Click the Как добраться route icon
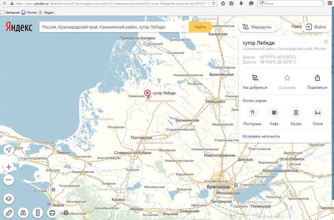This screenshot has height=220, width=334. (255, 78)
